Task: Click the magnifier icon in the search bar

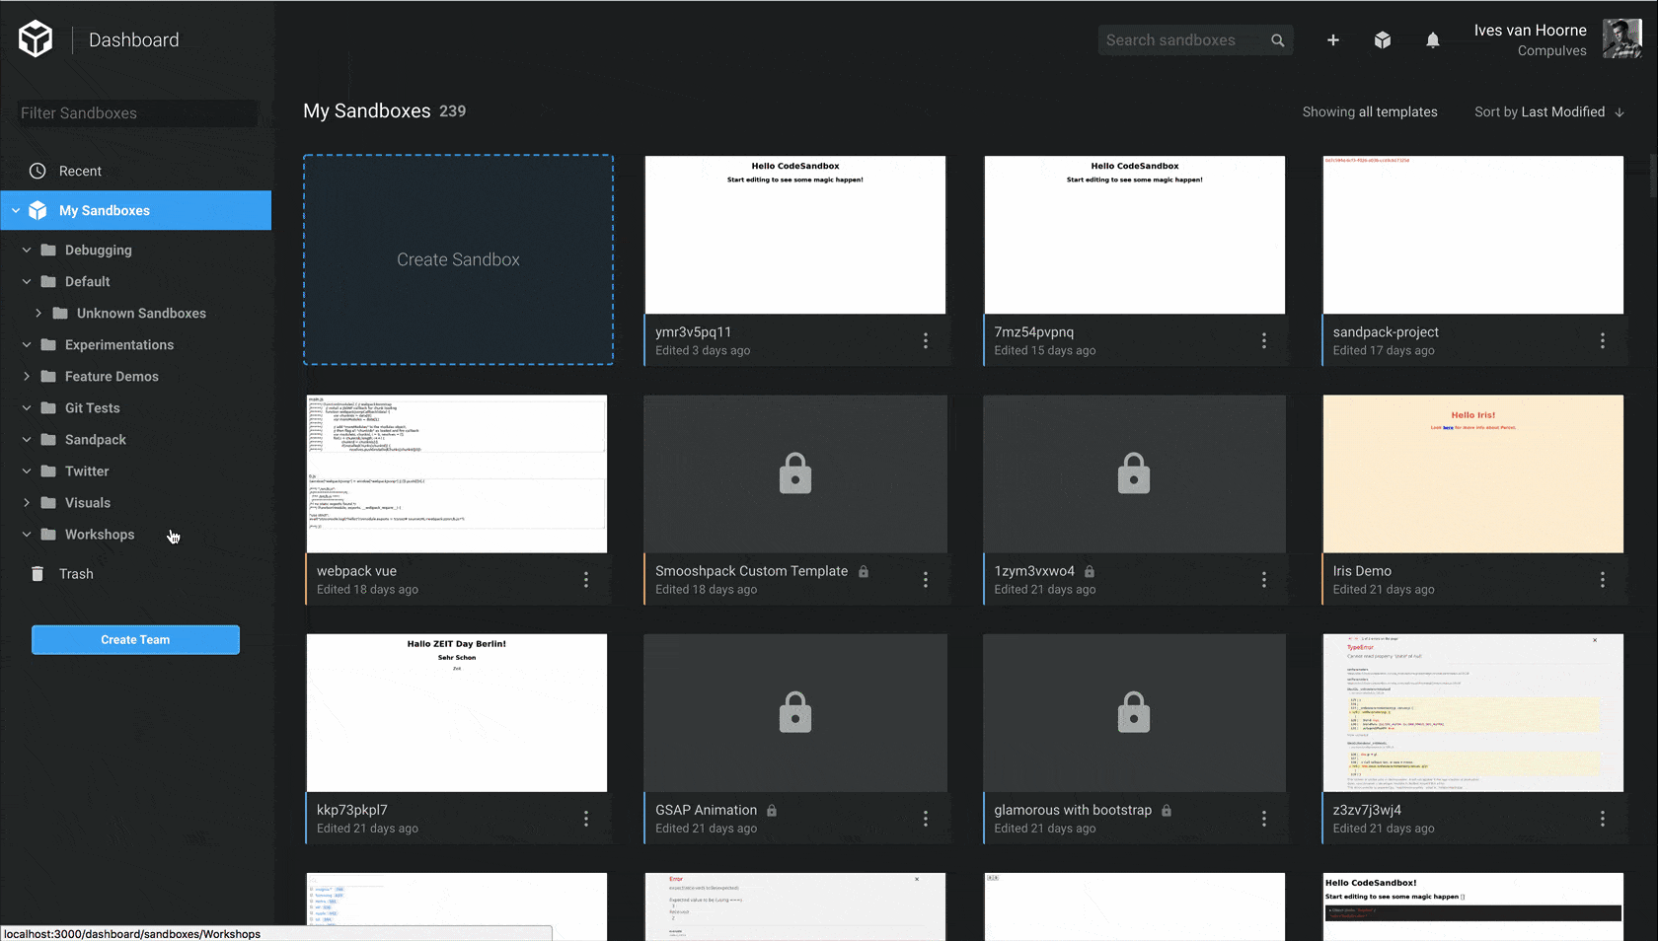Action: pos(1277,39)
